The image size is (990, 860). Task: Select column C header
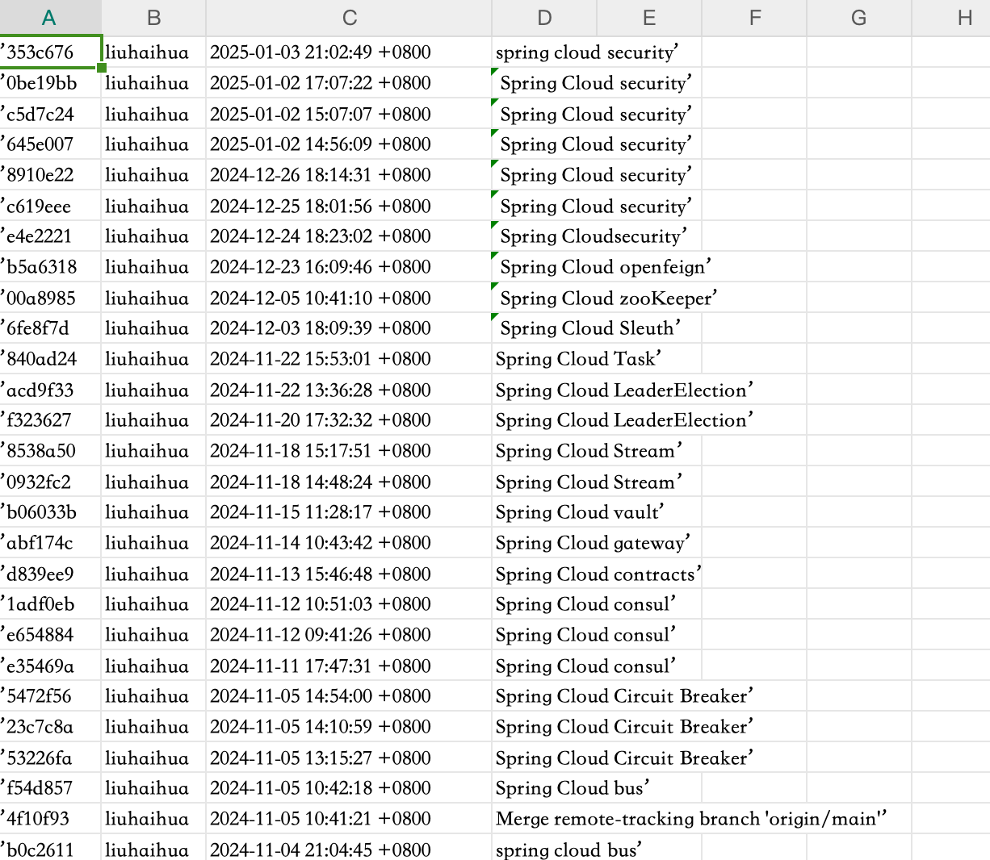coord(349,18)
